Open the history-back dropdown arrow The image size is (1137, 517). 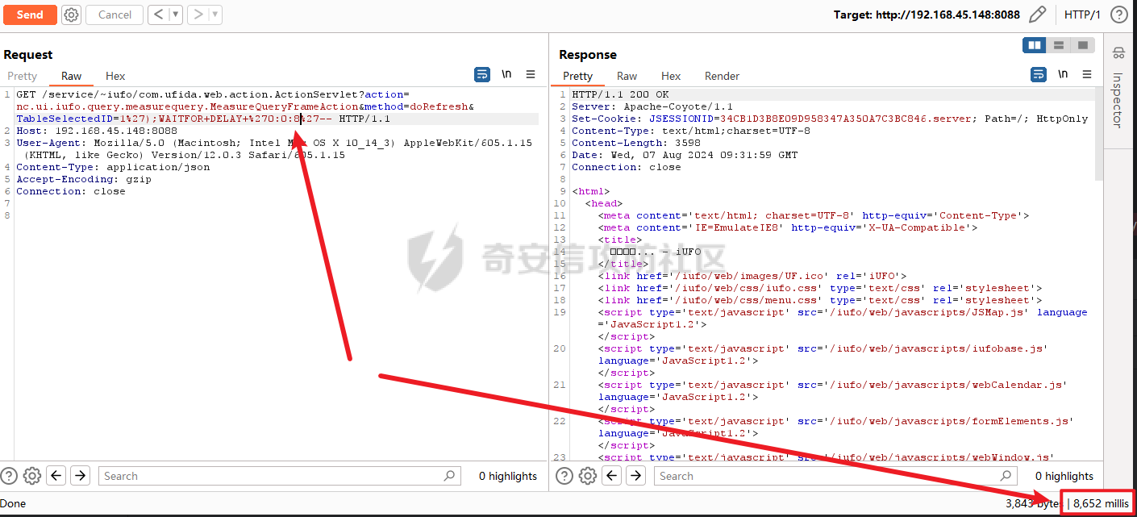pos(176,15)
